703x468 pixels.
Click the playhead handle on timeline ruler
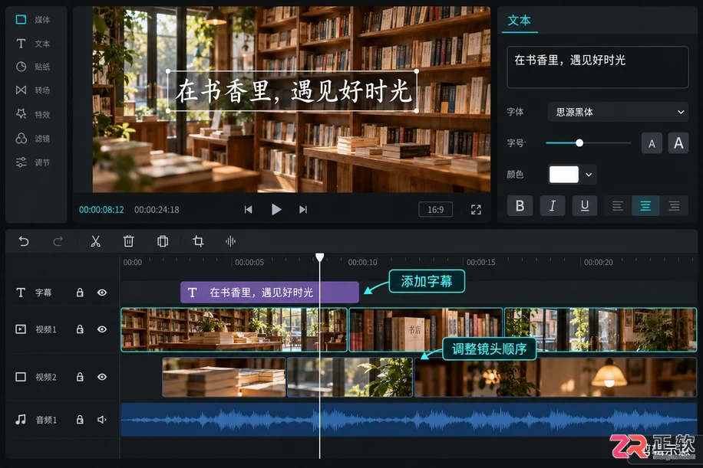320,257
